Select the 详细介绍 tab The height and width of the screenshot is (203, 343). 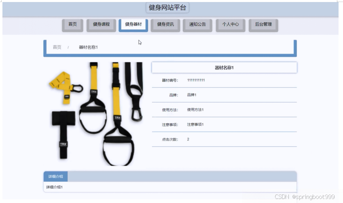pos(55,177)
